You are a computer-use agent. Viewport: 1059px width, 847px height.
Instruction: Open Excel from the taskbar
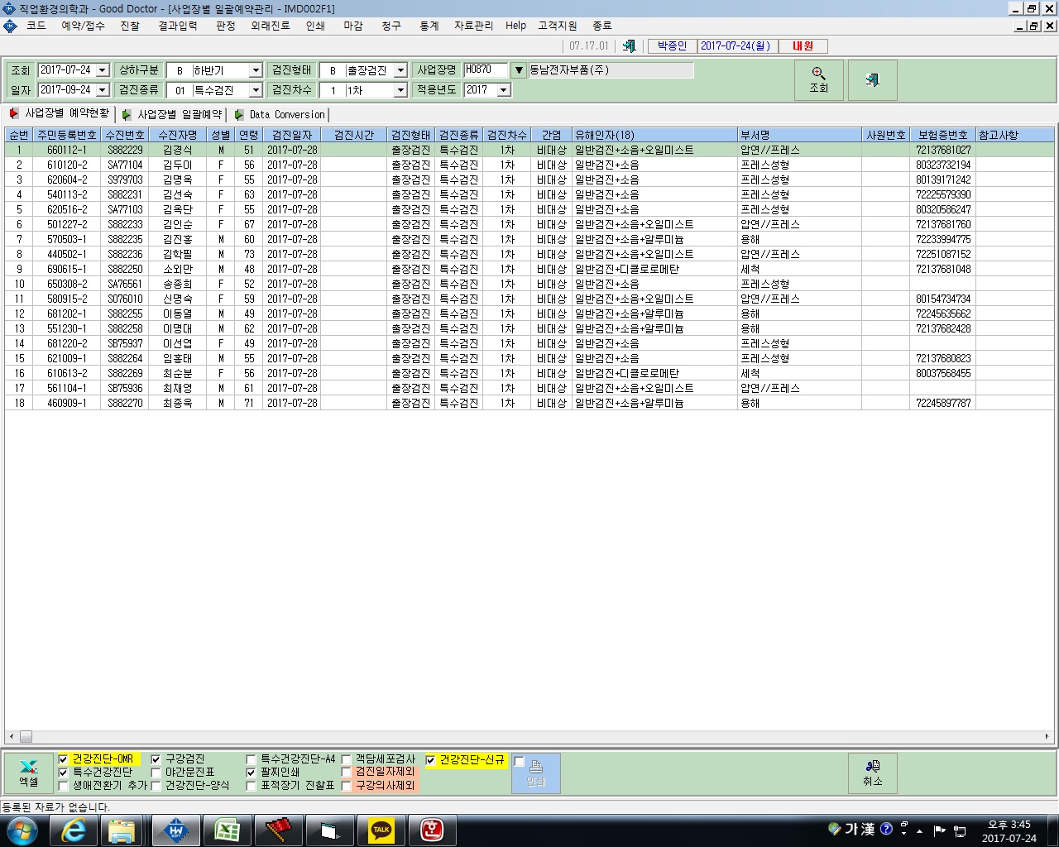227,830
